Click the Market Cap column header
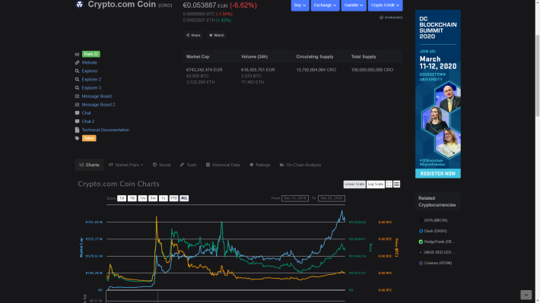 198,57
